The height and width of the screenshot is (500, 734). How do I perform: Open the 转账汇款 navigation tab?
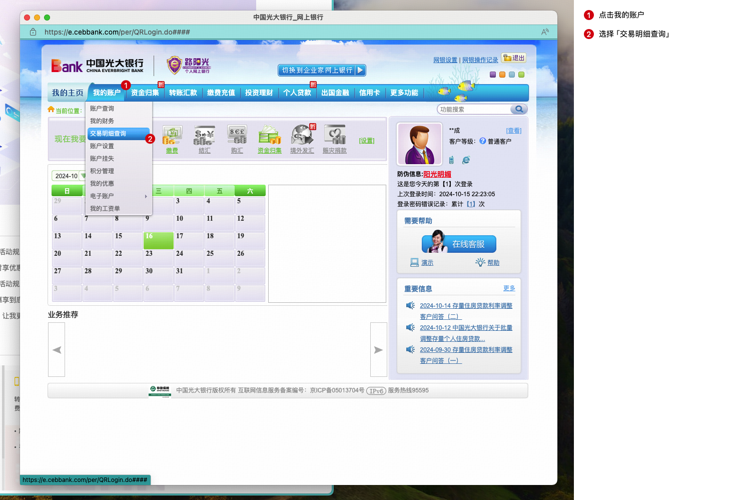183,93
